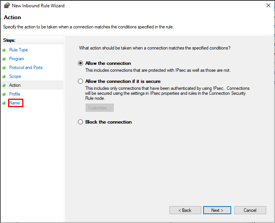Navigate to the Profile step
This screenshot has width=275, height=223.
click(15, 94)
